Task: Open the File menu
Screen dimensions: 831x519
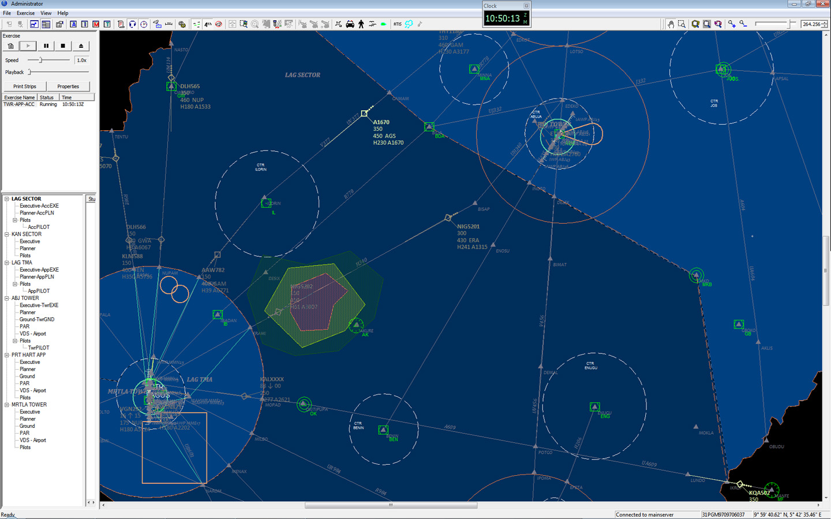Action: point(7,13)
